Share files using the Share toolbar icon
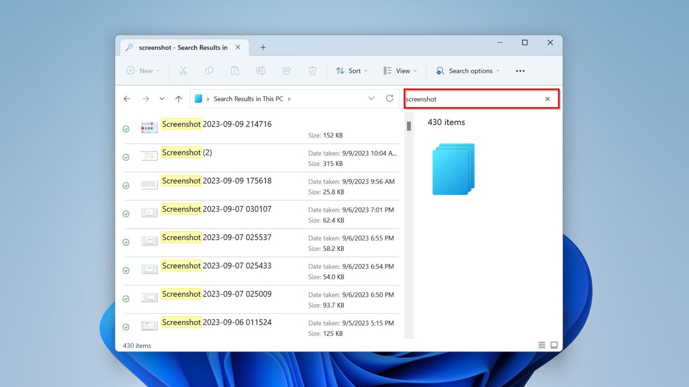 click(287, 70)
